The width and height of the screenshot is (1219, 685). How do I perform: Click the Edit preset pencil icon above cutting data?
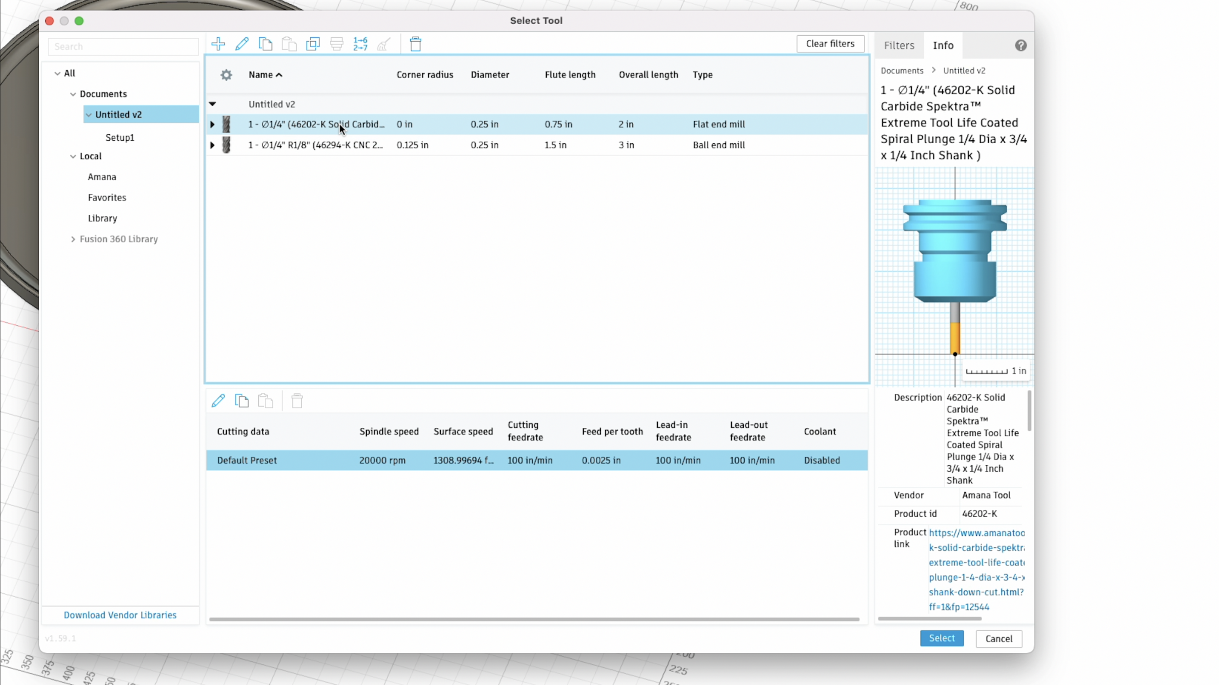click(x=218, y=401)
